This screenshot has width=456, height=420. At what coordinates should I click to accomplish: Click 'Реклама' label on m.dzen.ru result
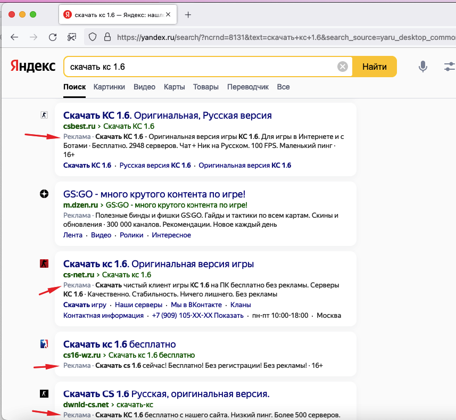(77, 216)
